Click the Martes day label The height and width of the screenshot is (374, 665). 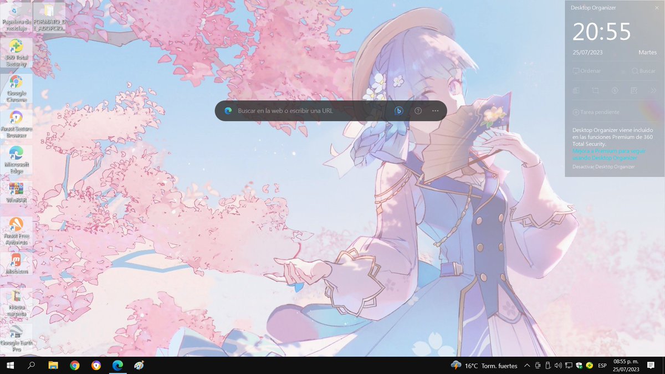[648, 53]
